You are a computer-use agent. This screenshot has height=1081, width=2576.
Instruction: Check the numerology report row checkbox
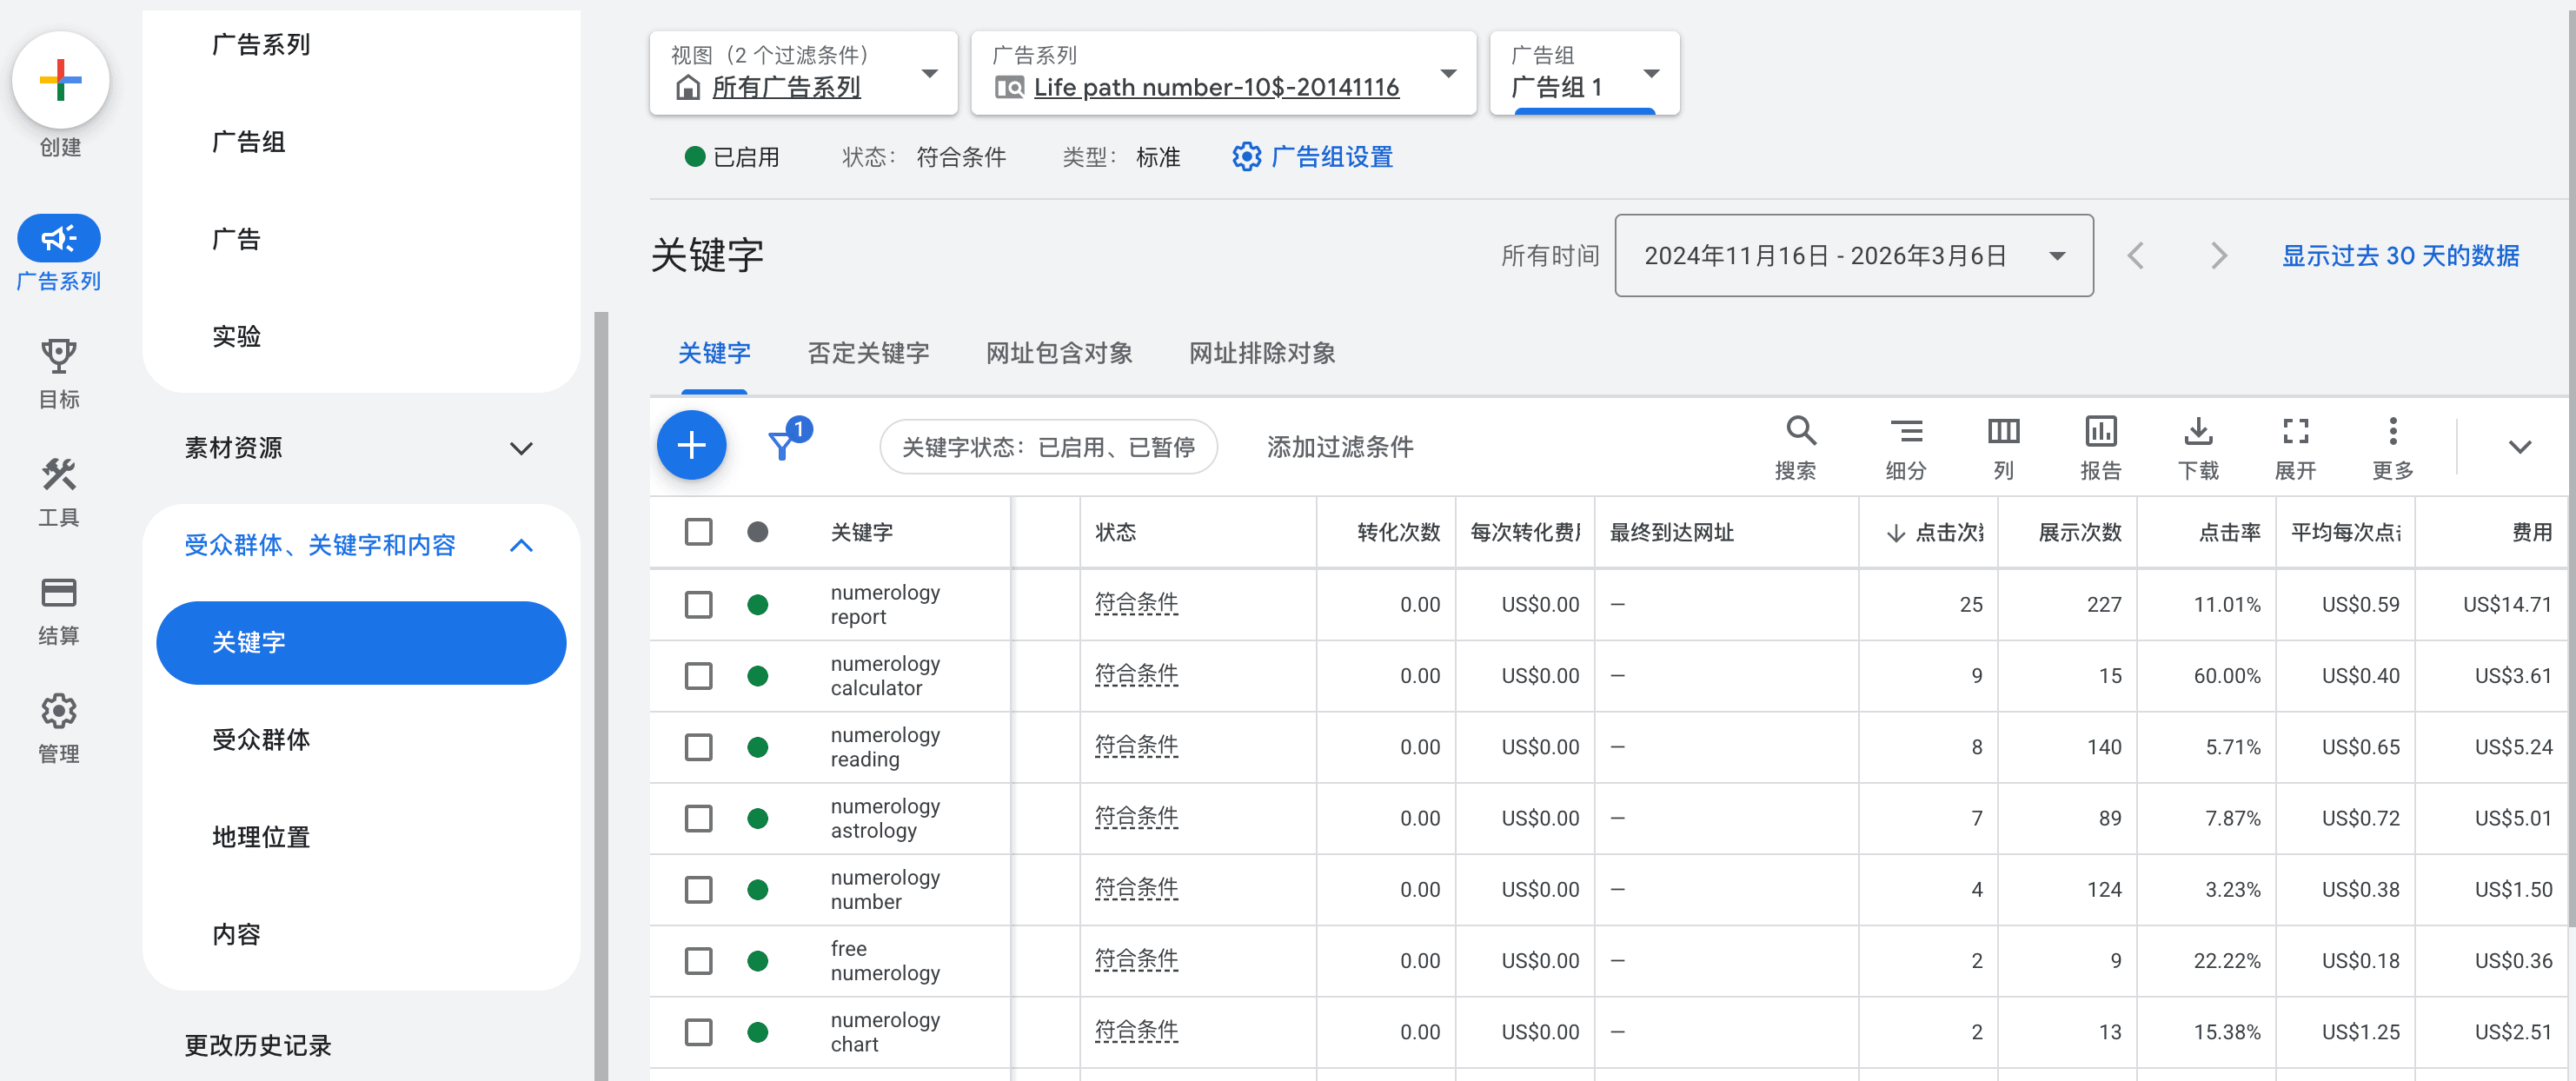coord(698,604)
